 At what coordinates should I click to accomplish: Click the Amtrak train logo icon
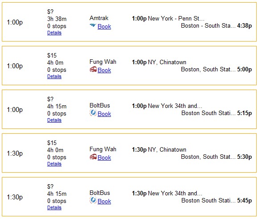[93, 25]
